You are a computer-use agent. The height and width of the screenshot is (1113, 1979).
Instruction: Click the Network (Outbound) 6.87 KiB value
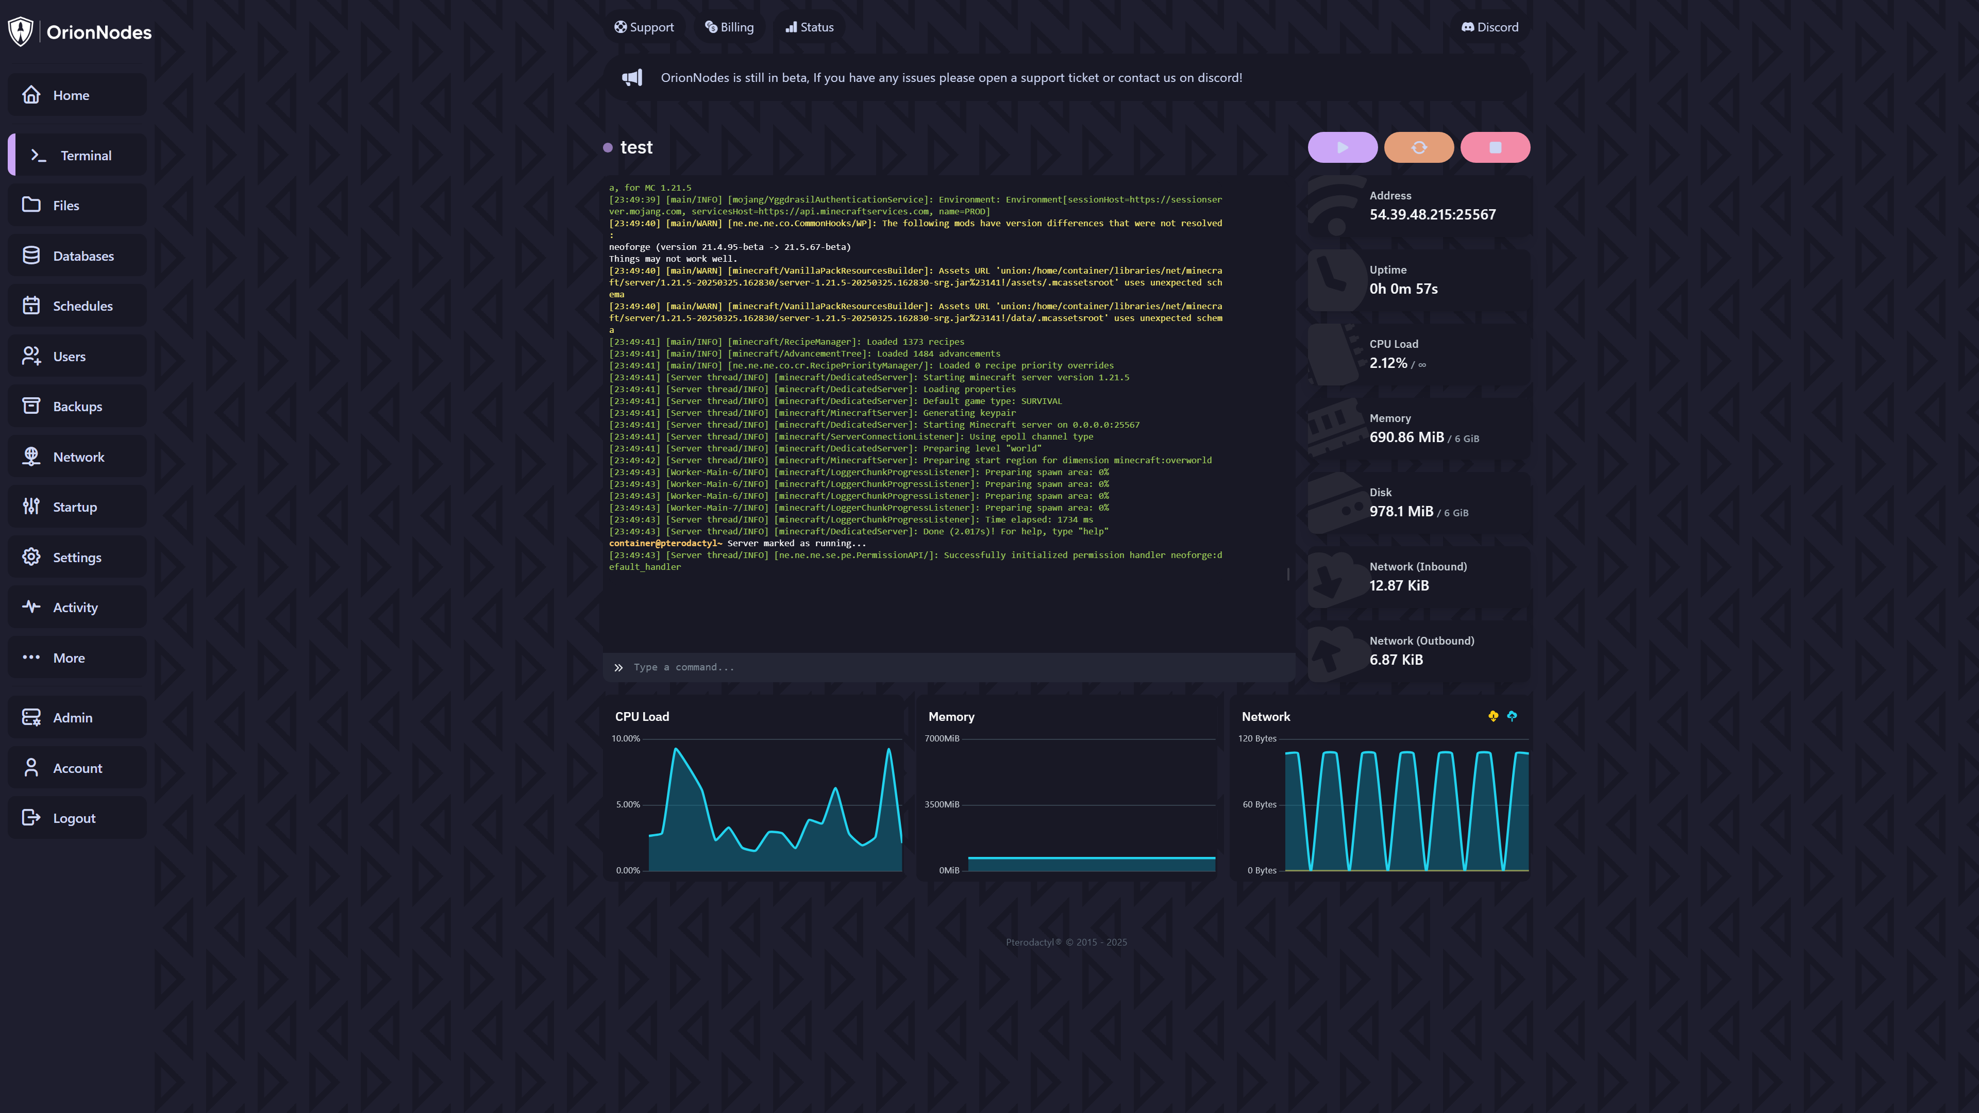1396,660
